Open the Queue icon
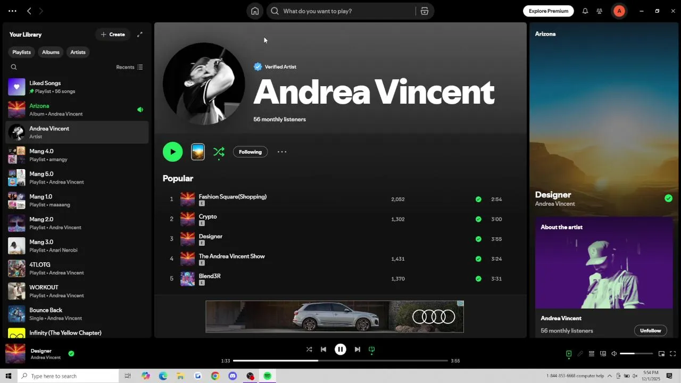The width and height of the screenshot is (681, 383). (x=591, y=354)
